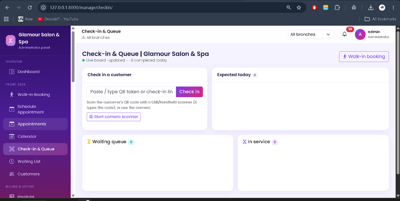Viewport: 400px width, 201px height.
Task: Click the admin Administrator name
Action: (378, 34)
